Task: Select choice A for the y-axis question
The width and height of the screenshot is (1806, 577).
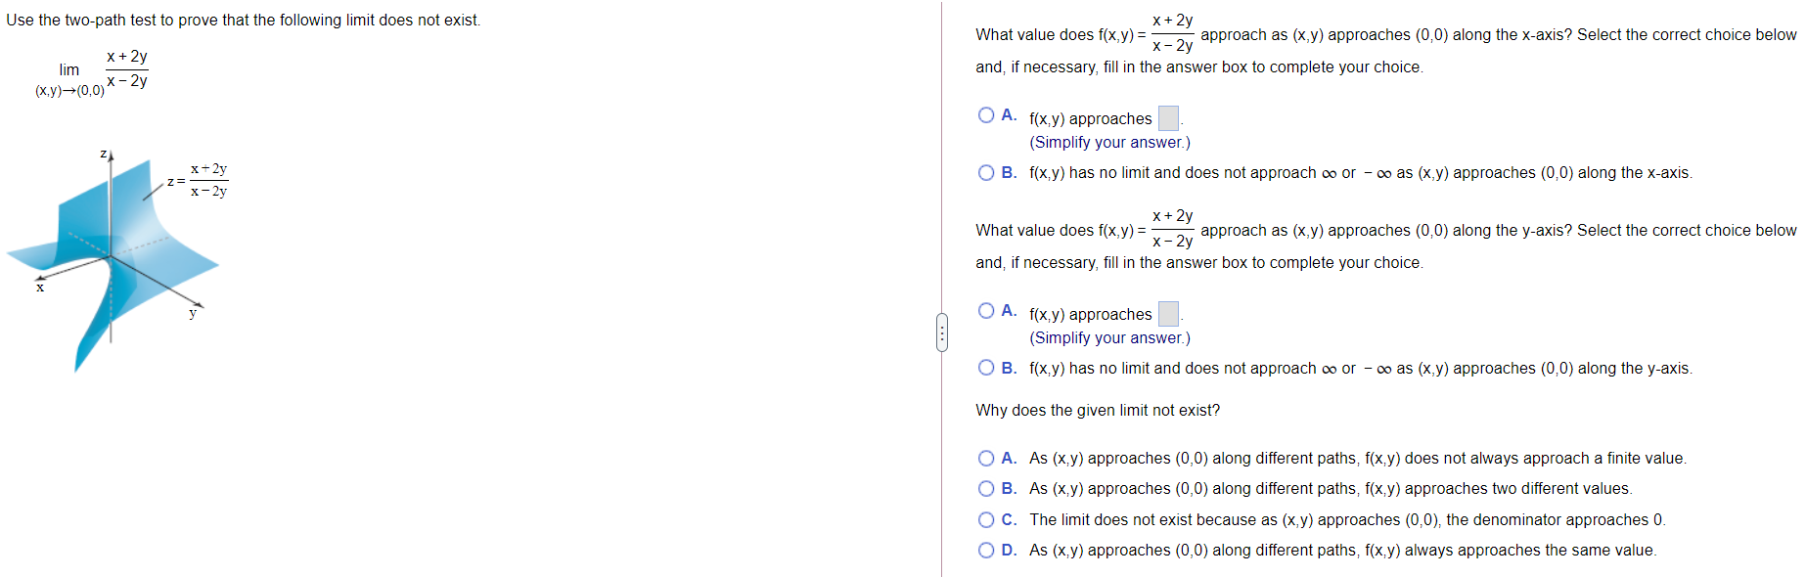Action: [985, 310]
